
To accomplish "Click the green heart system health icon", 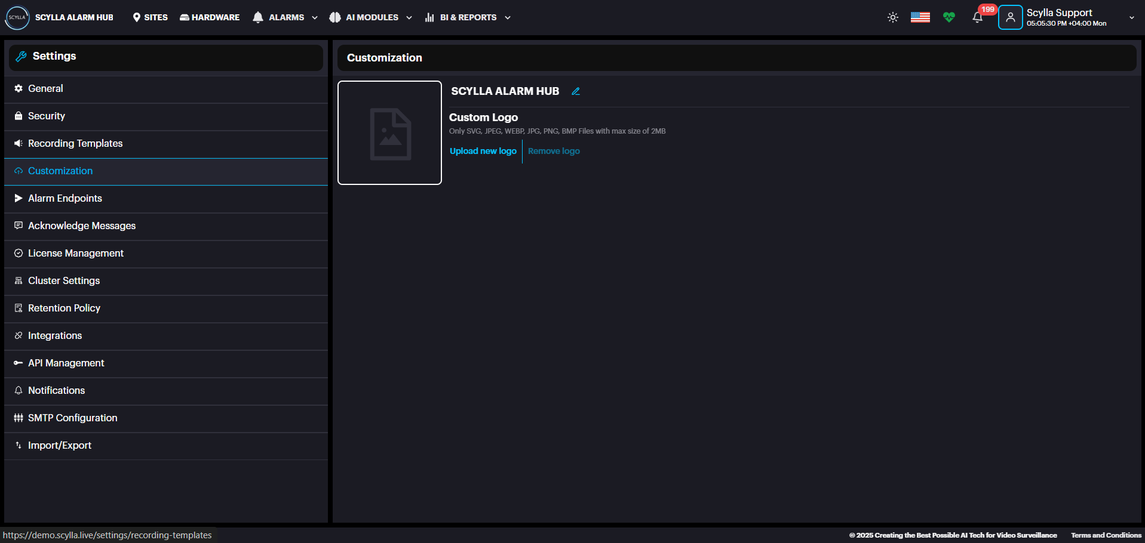I will [948, 18].
